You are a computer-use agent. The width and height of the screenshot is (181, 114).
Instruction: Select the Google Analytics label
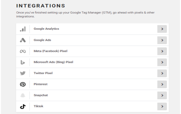point(46,29)
